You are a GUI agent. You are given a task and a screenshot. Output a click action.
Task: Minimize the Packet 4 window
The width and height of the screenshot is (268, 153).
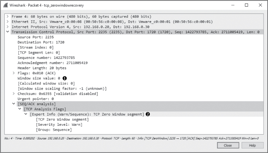[x=233, y=5]
